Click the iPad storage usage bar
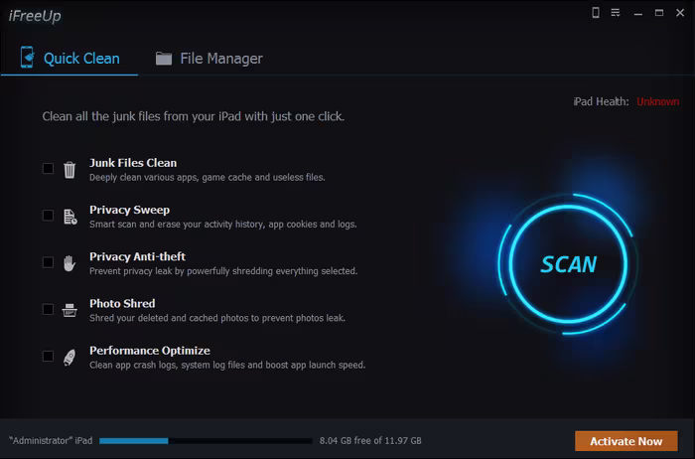695x459 pixels. [206, 441]
